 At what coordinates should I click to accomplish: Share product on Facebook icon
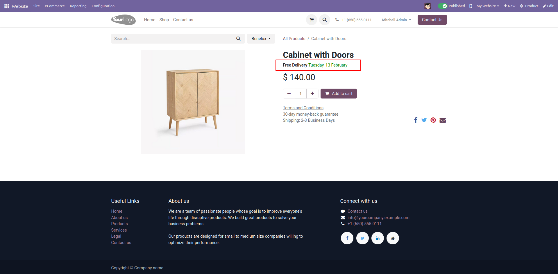pyautogui.click(x=416, y=120)
